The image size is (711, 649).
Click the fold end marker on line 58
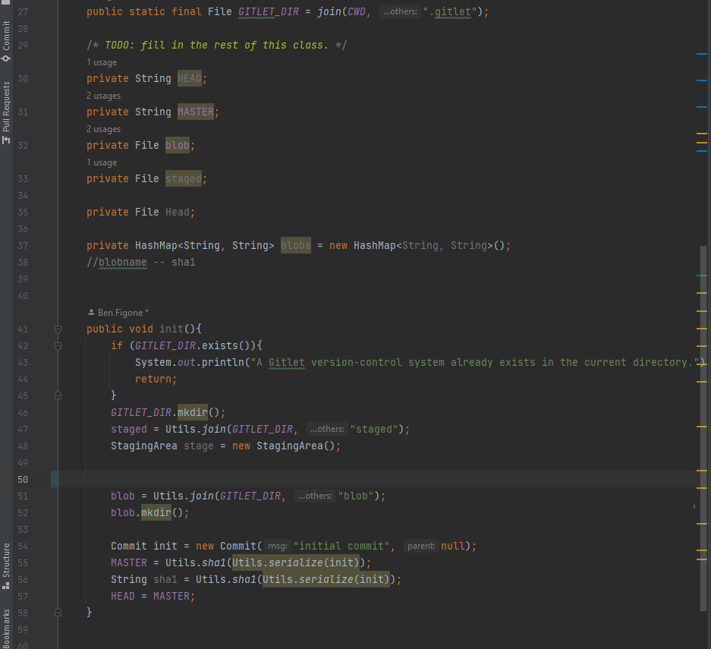click(x=57, y=612)
